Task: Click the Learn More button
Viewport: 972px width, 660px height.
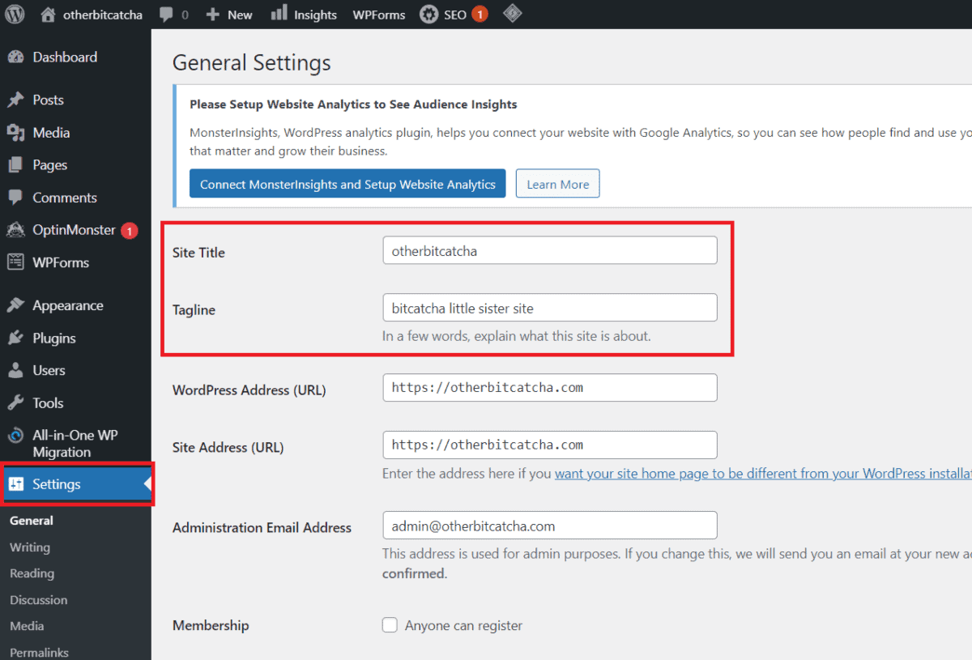Action: (x=558, y=184)
